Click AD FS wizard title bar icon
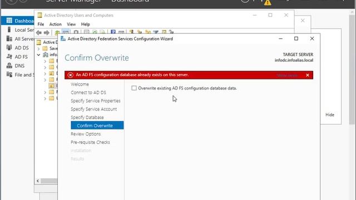The image size is (356, 200). pos(63,38)
